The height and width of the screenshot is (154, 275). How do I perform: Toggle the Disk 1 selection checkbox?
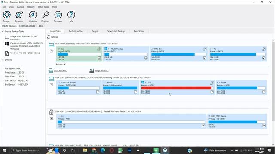pyautogui.click(x=51, y=51)
